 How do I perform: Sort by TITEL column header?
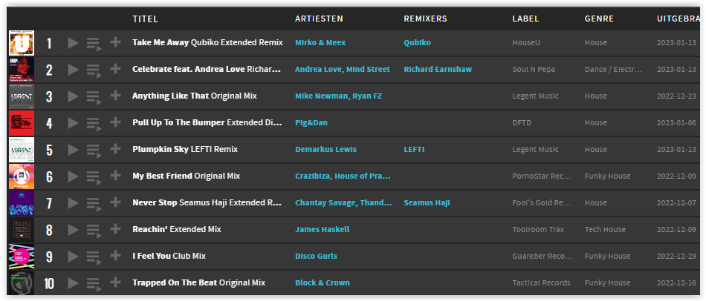pyautogui.click(x=145, y=19)
